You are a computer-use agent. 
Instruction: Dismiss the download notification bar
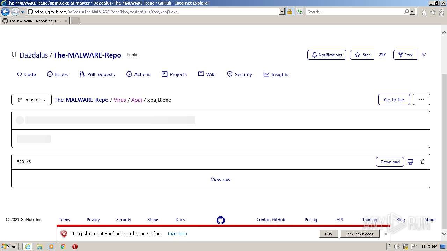(x=386, y=234)
